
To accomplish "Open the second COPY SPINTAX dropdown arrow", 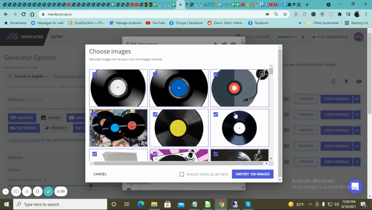I will [x=357, y=115].
